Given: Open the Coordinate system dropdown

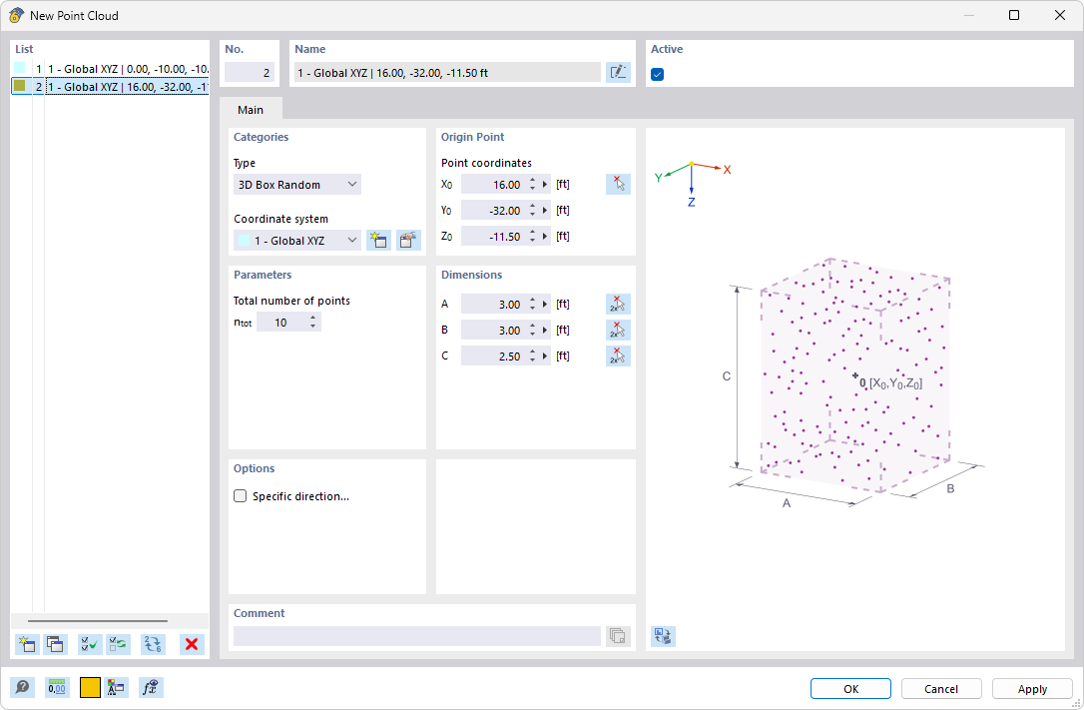Looking at the screenshot, I should click(297, 241).
